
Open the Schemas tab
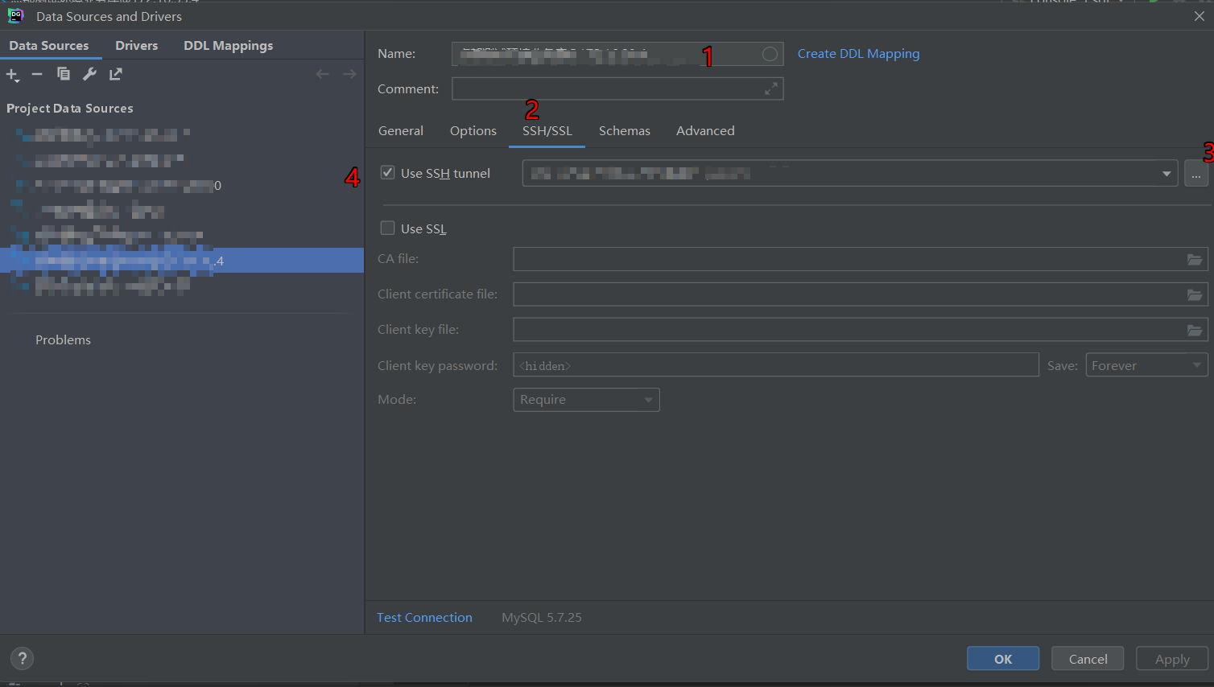click(625, 131)
